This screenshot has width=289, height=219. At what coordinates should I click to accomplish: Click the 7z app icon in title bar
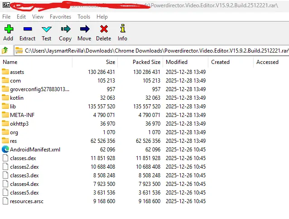[x=6, y=5]
